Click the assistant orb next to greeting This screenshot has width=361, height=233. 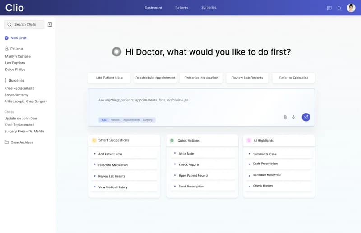coord(116,52)
